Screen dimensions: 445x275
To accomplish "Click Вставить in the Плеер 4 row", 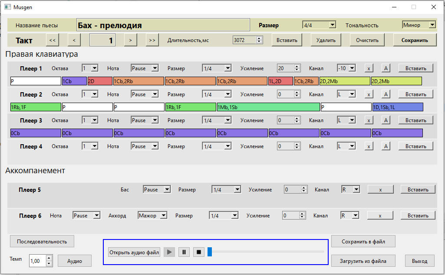I will [x=416, y=146].
